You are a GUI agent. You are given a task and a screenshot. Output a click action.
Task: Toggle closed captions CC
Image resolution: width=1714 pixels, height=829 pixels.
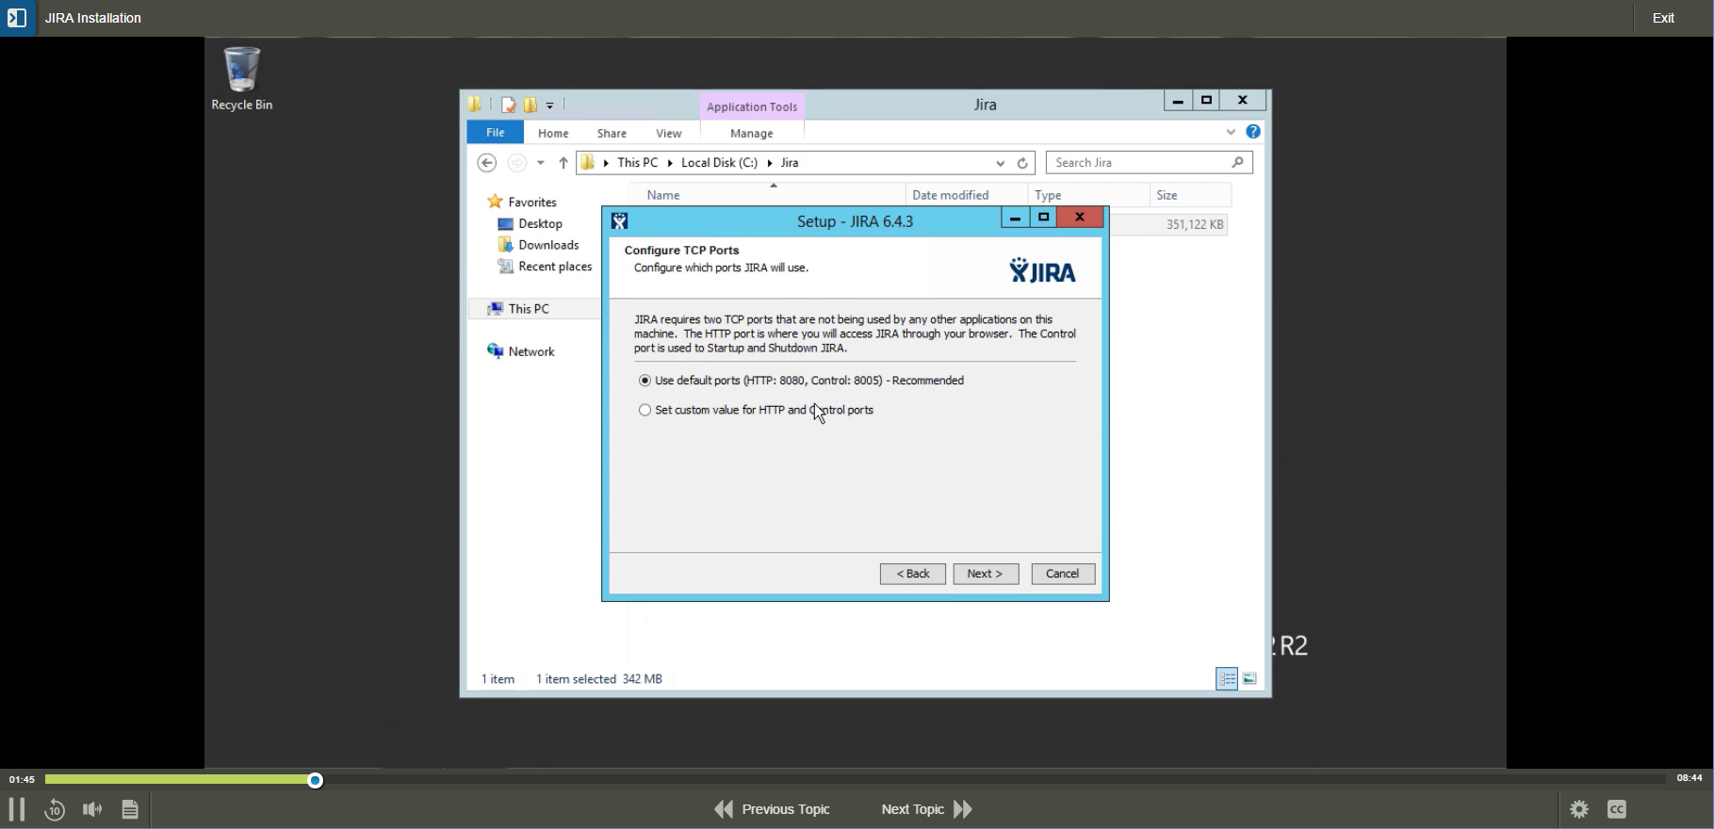tap(1618, 809)
